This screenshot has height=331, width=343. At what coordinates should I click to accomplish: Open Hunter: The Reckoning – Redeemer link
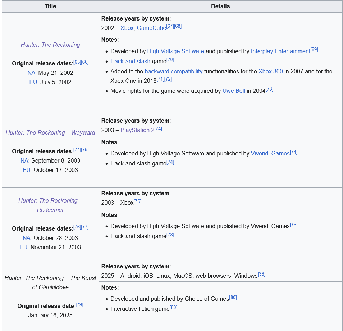(50, 205)
